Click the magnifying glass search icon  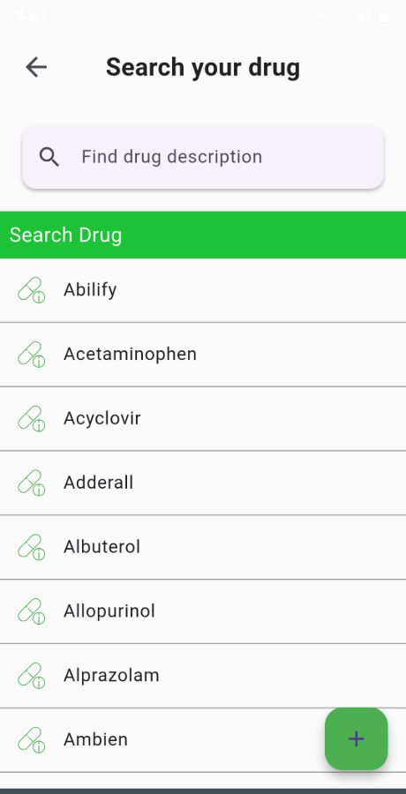49,157
